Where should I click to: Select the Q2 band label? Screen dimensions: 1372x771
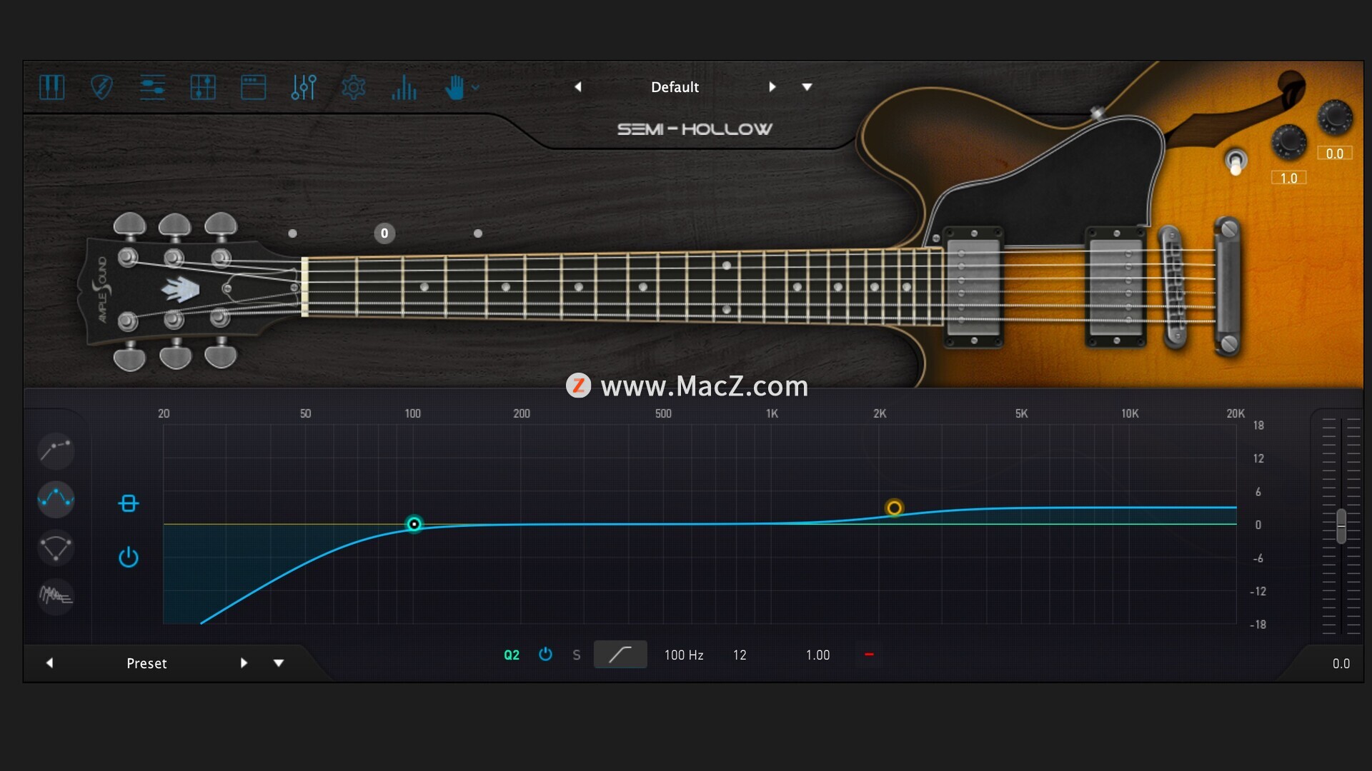(x=512, y=655)
